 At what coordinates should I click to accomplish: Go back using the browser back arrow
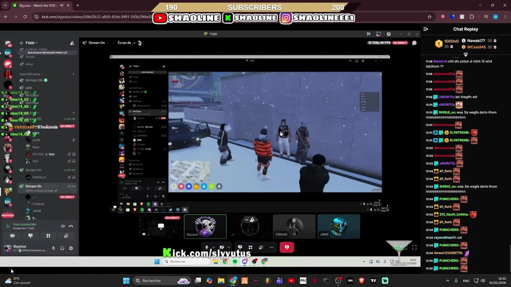pos(6,17)
